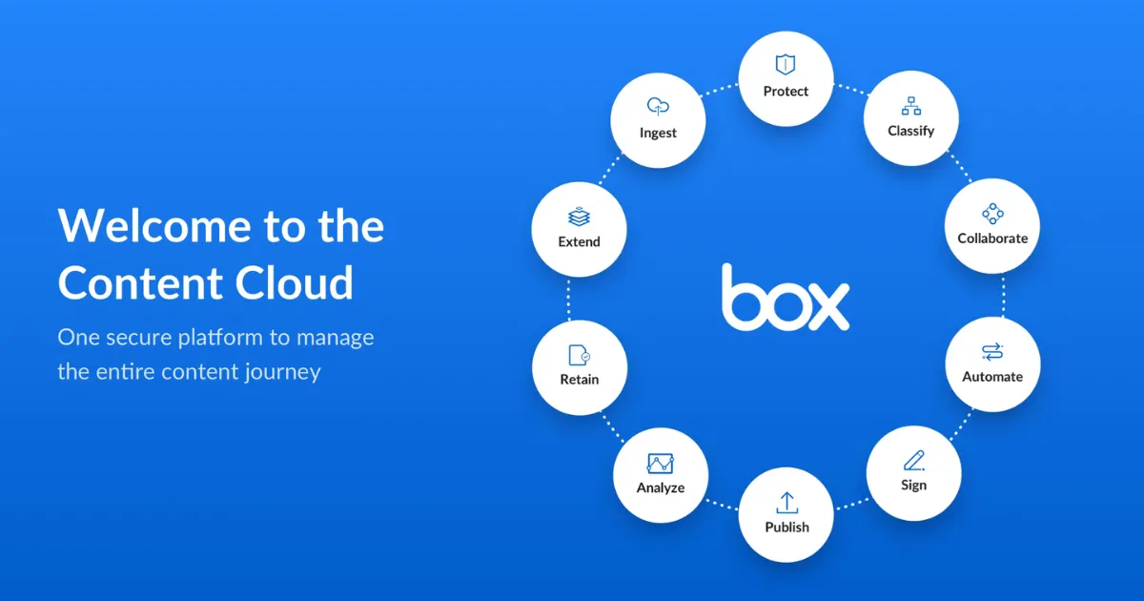Click the "Welcome to the Content Cloud" headline

click(221, 255)
